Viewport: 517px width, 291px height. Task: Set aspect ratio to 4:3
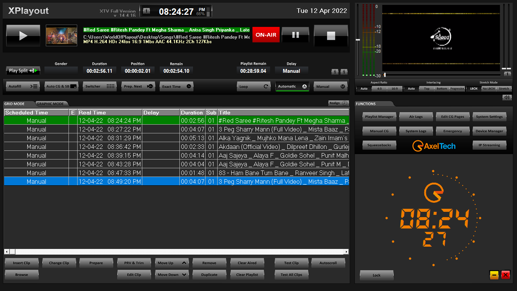coord(379,89)
